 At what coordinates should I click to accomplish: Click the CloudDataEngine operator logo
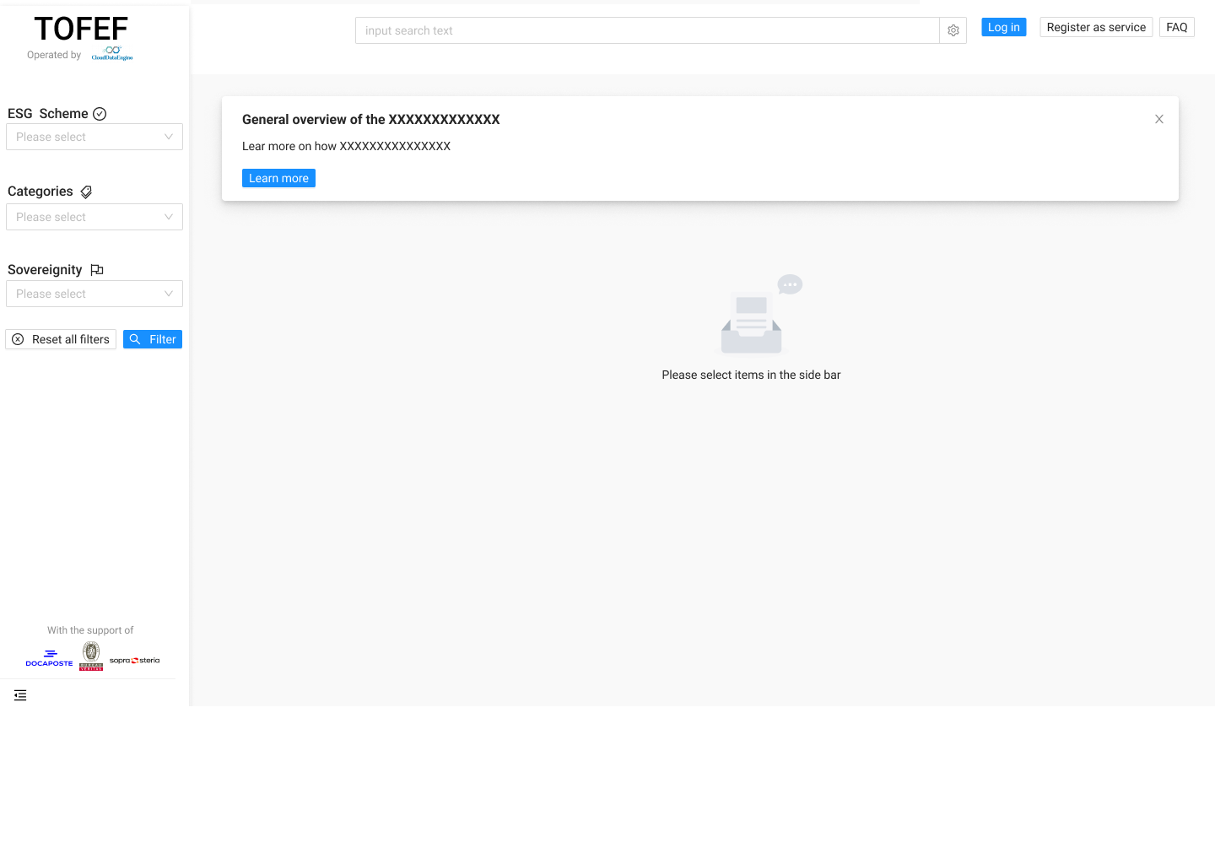(x=112, y=54)
